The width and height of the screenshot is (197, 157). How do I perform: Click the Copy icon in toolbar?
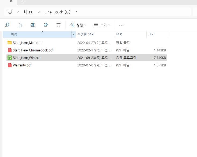[7, 25]
